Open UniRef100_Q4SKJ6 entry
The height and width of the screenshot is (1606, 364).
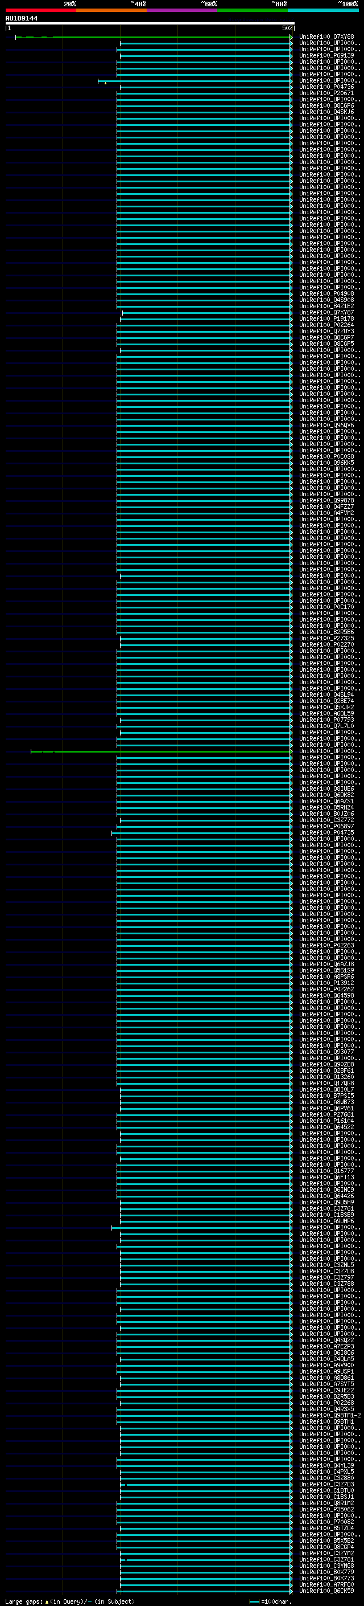tap(326, 112)
